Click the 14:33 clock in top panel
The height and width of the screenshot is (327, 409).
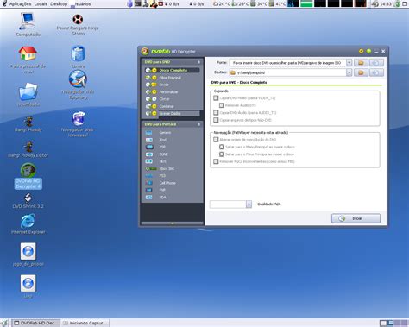[x=386, y=4]
